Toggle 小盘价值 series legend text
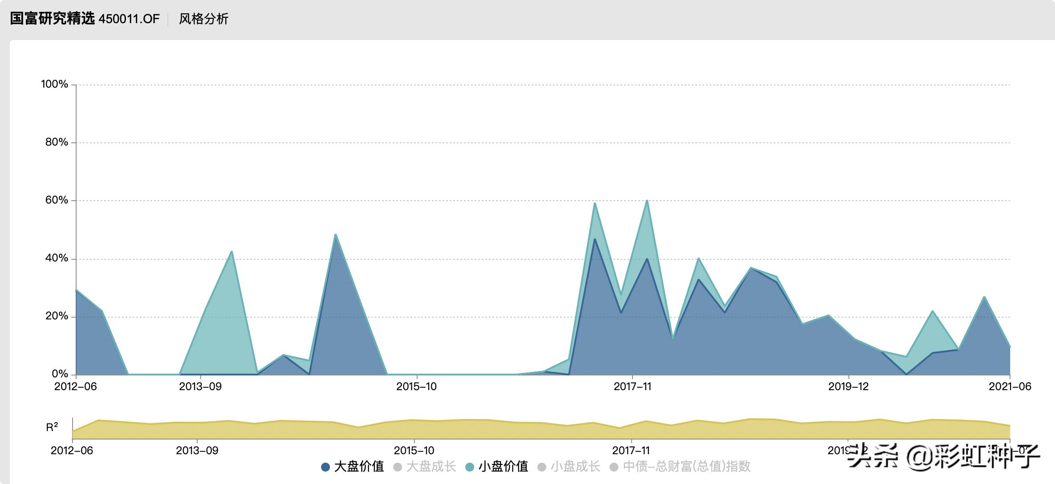This screenshot has width=1055, height=484. (503, 467)
